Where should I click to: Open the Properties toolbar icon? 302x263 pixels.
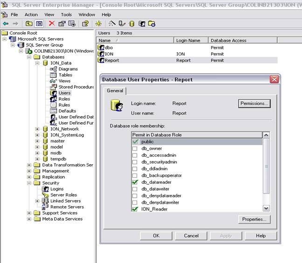pos(62,24)
